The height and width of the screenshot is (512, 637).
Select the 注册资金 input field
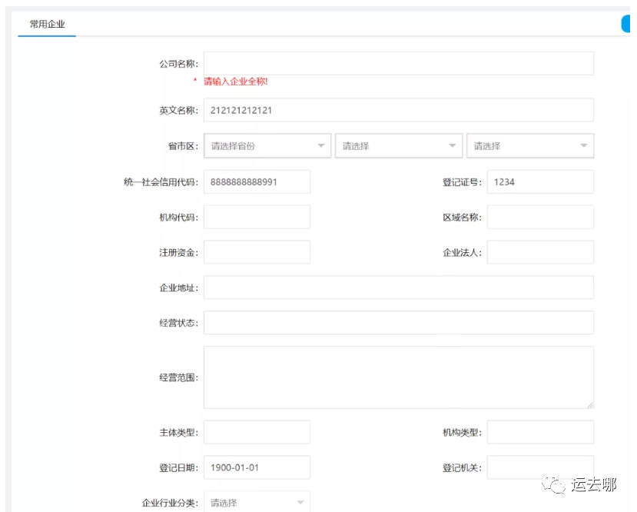coord(257,253)
